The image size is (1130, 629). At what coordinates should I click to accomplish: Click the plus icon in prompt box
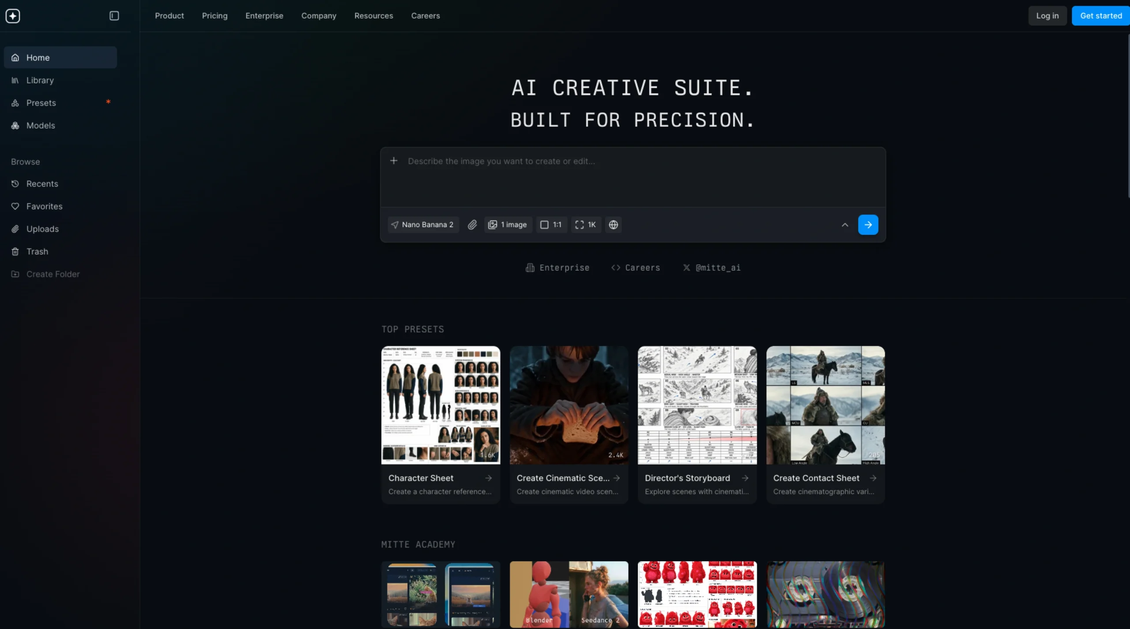pyautogui.click(x=394, y=161)
